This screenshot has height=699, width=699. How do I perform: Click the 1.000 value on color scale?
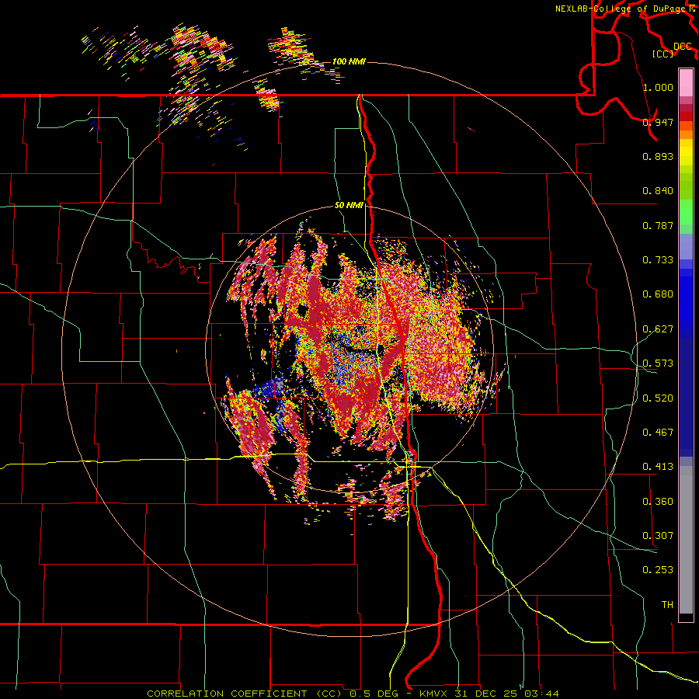coord(658,87)
